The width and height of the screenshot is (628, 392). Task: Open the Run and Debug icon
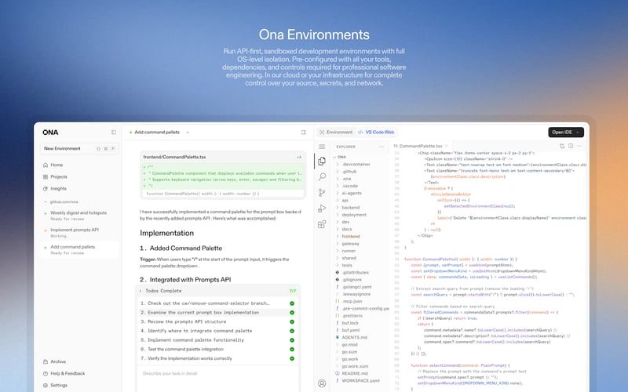pyautogui.click(x=322, y=209)
